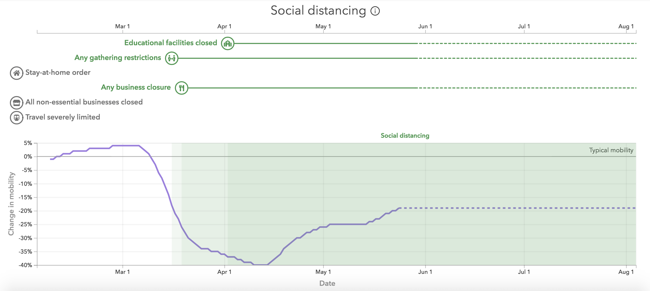
Task: Click the Educational facilities closed label
Action: pyautogui.click(x=170, y=43)
